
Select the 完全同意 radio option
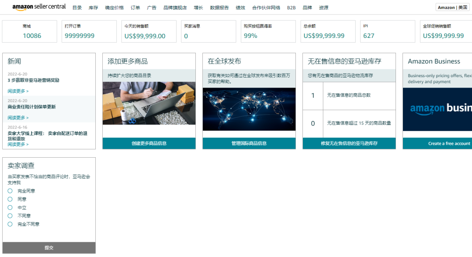click(10, 191)
